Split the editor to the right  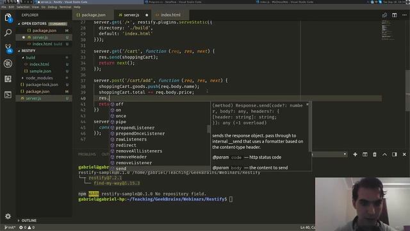[395, 15]
